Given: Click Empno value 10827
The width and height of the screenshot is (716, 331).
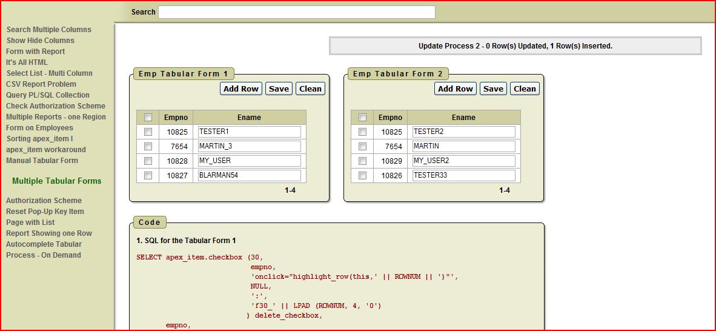Looking at the screenshot, I should [177, 176].
